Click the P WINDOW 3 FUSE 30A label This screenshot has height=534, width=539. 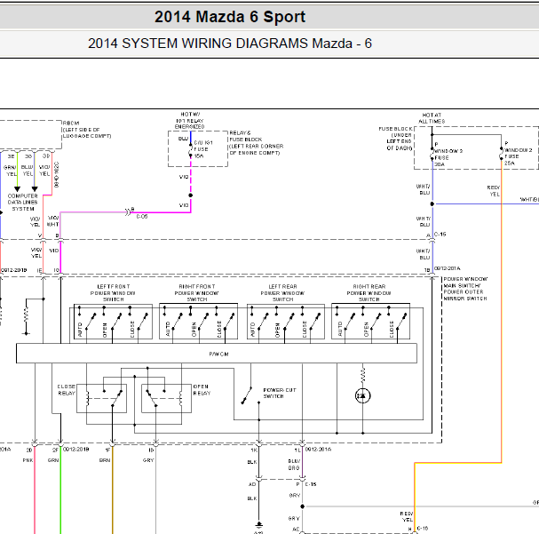tap(448, 154)
